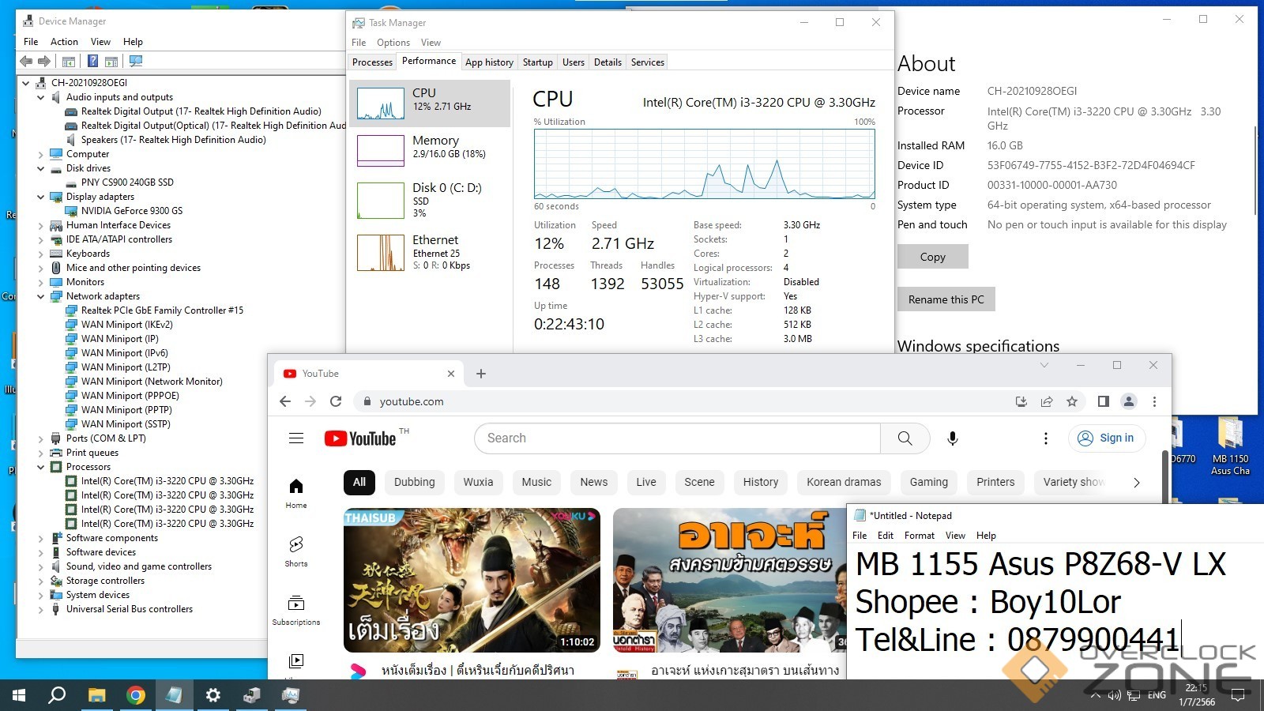Collapse the Network adapters tree node
This screenshot has width=1264, height=711.
(x=41, y=297)
